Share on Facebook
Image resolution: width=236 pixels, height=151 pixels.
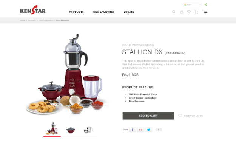[x=133, y=129]
